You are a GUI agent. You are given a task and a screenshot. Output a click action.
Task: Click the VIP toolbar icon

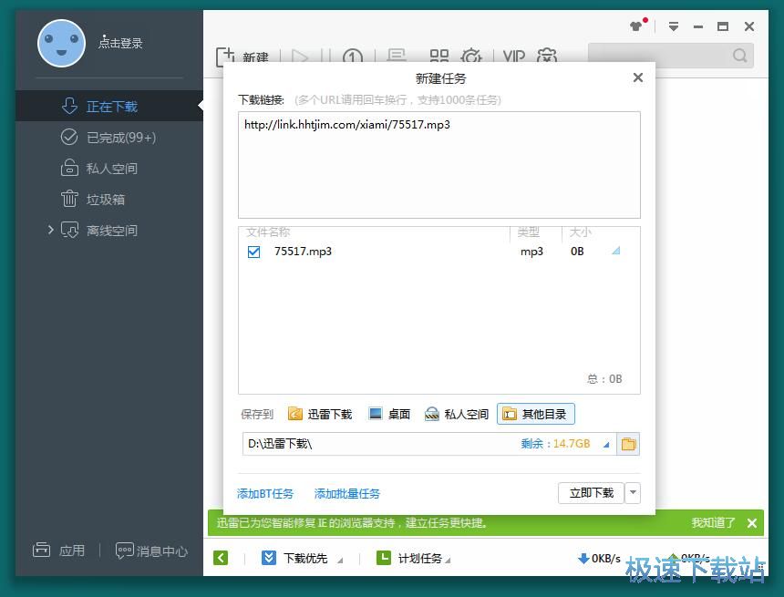pyautogui.click(x=514, y=57)
